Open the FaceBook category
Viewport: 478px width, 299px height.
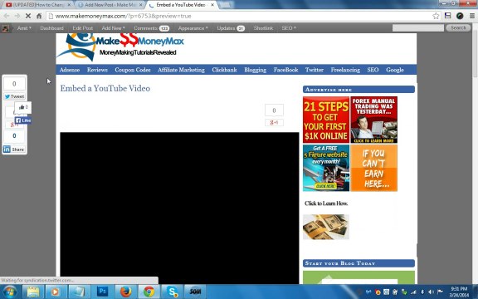[285, 70]
